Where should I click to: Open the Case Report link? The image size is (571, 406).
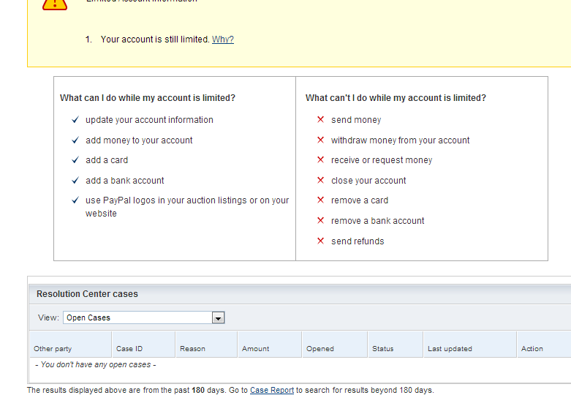[272, 391]
